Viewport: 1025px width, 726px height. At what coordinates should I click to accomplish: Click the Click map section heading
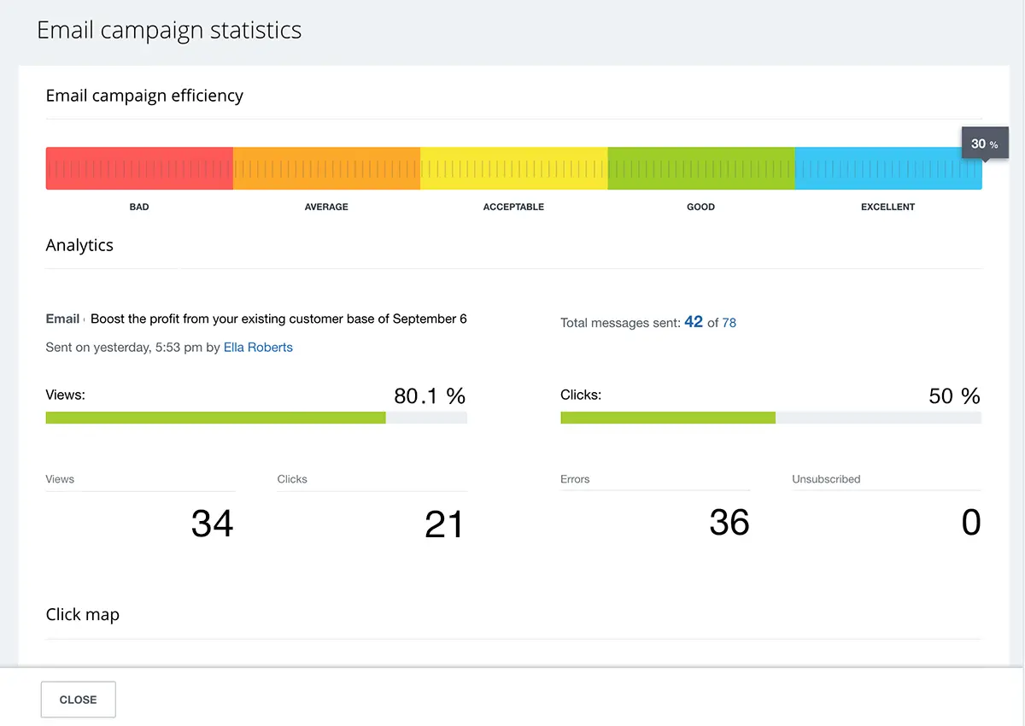click(82, 615)
